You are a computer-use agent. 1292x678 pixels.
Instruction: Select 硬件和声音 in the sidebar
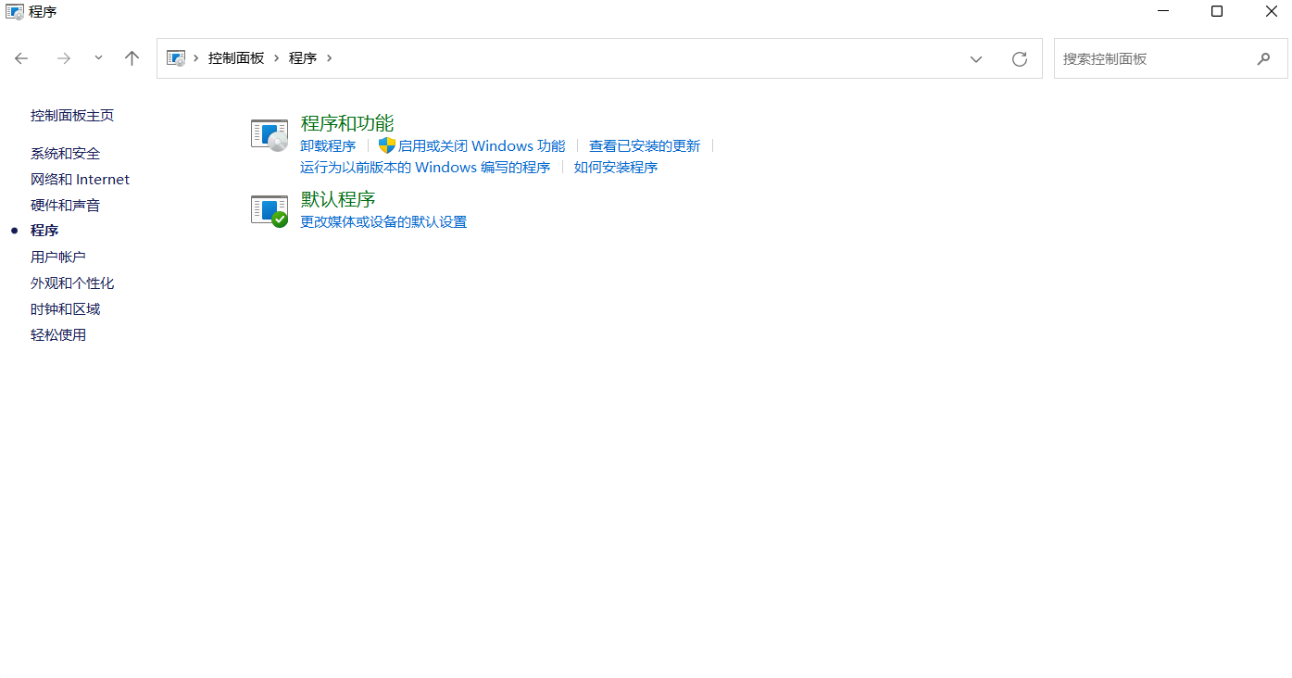(x=65, y=206)
